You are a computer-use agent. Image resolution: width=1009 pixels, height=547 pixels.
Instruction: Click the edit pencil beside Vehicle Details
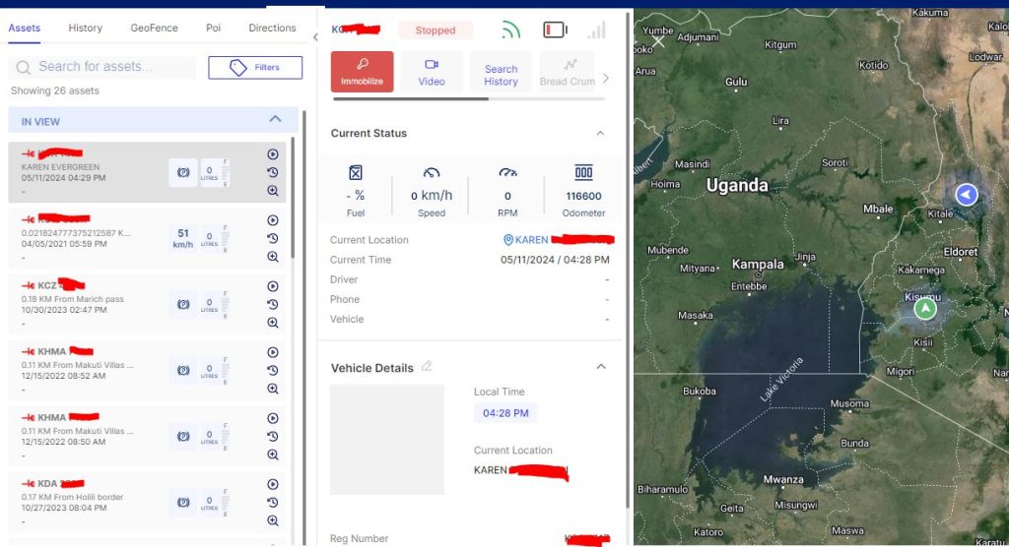(x=427, y=367)
